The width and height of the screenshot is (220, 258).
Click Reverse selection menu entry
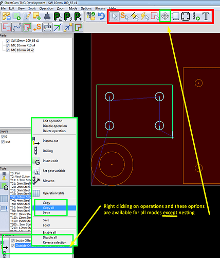tap(54, 243)
